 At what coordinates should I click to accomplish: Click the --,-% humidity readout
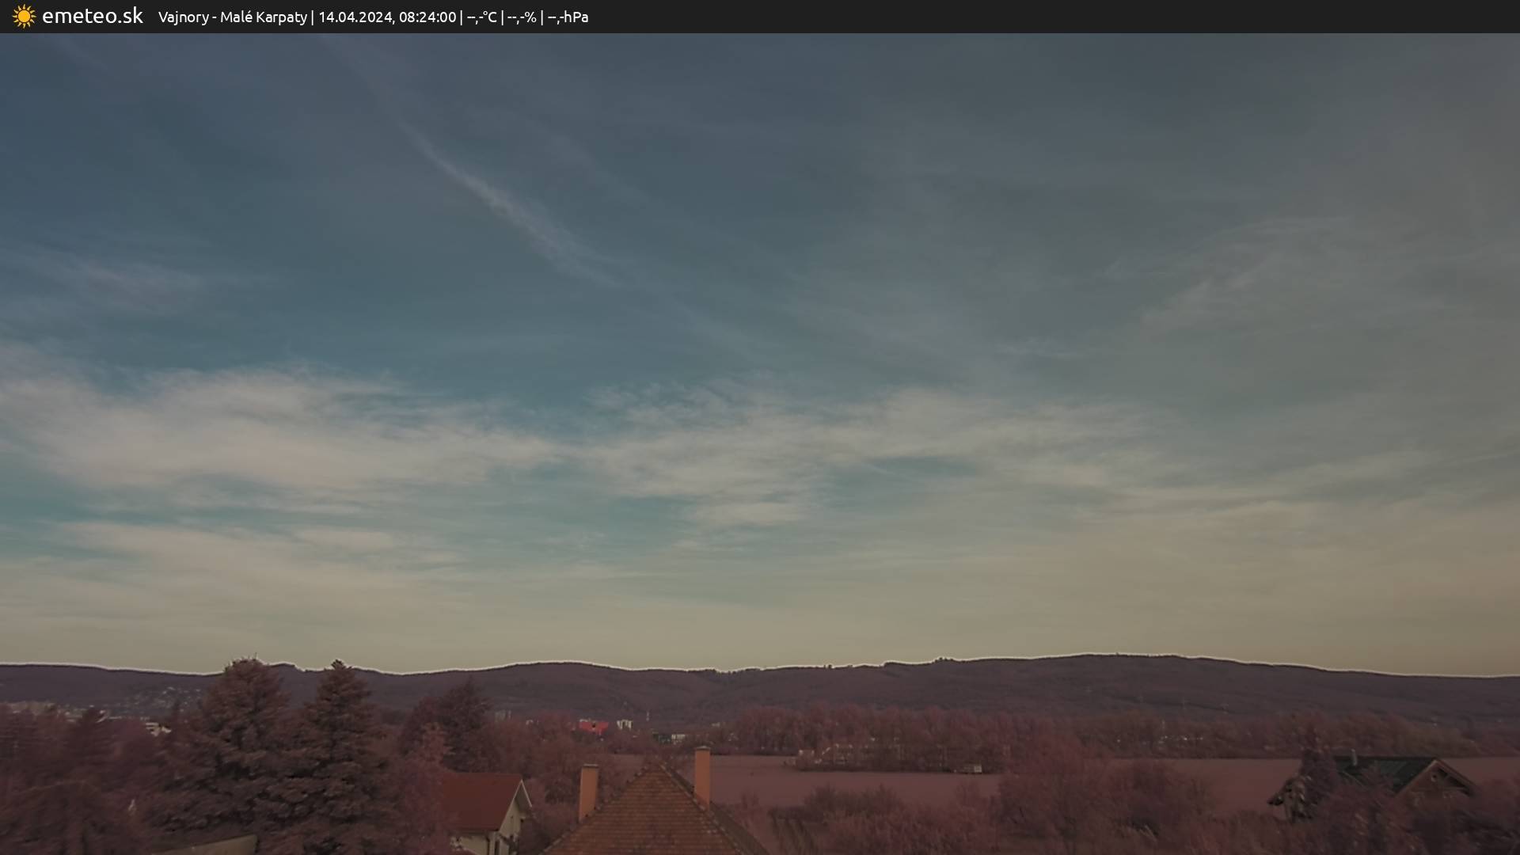point(522,17)
